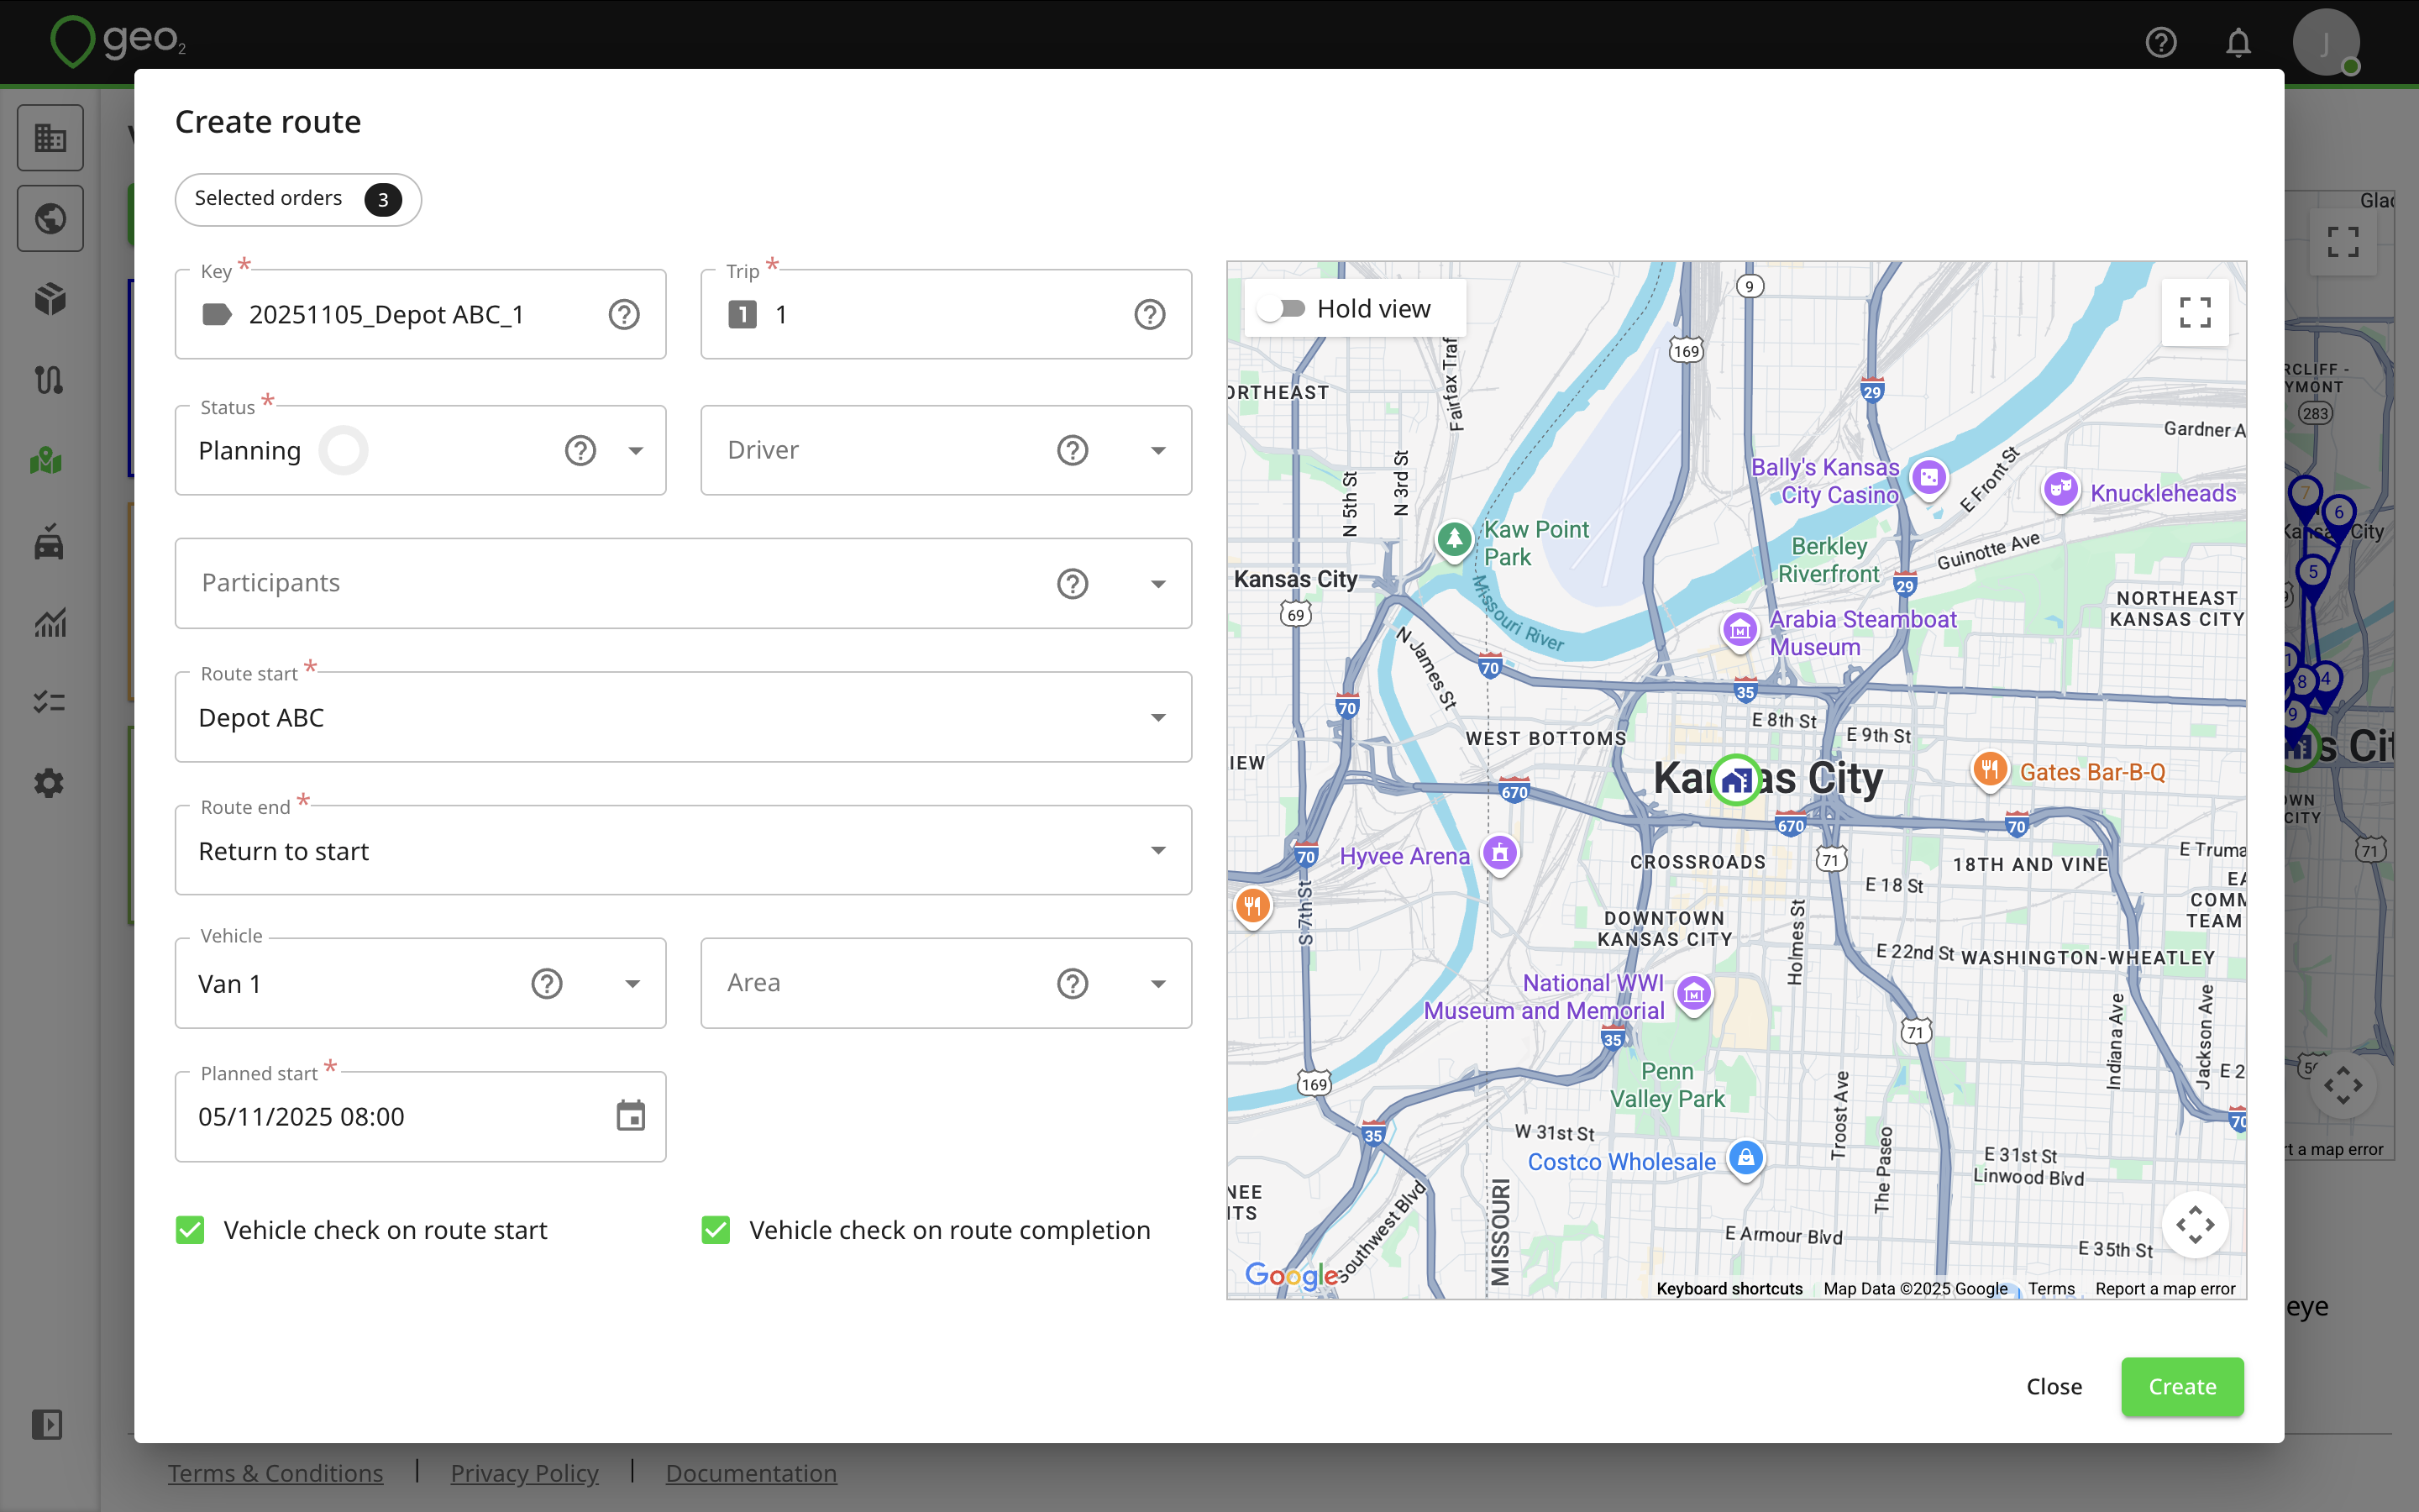Screen dimensions: 2419x1512
Task: Open the routes sidebar icon
Action: coord(50,380)
